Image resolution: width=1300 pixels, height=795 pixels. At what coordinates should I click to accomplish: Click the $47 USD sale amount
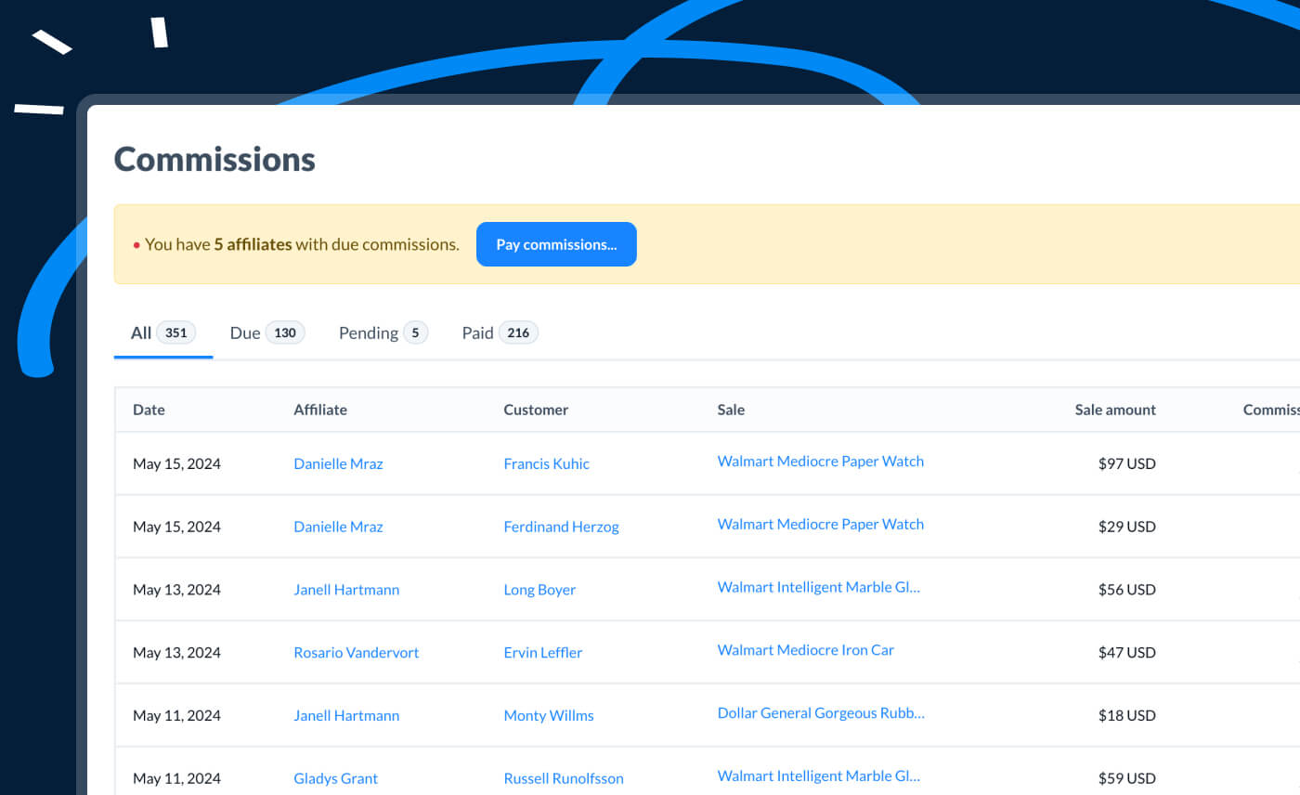[1126, 653]
